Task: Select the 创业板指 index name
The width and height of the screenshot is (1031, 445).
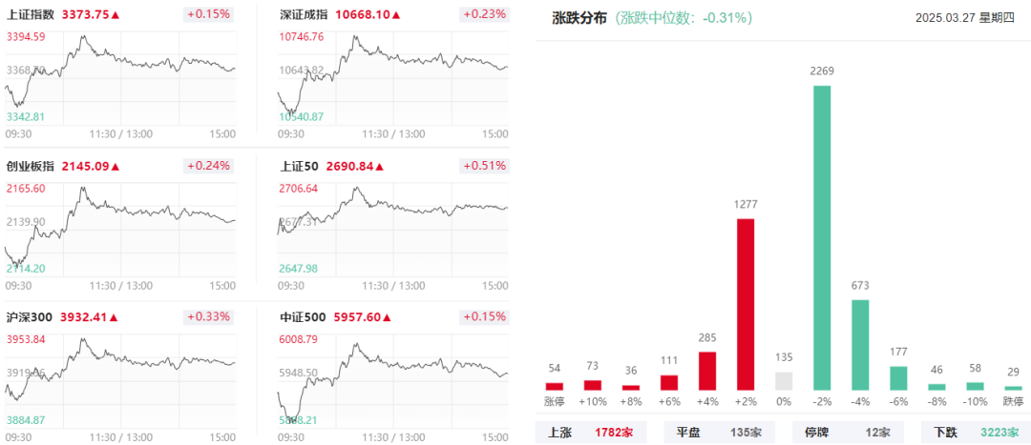Action: point(31,166)
